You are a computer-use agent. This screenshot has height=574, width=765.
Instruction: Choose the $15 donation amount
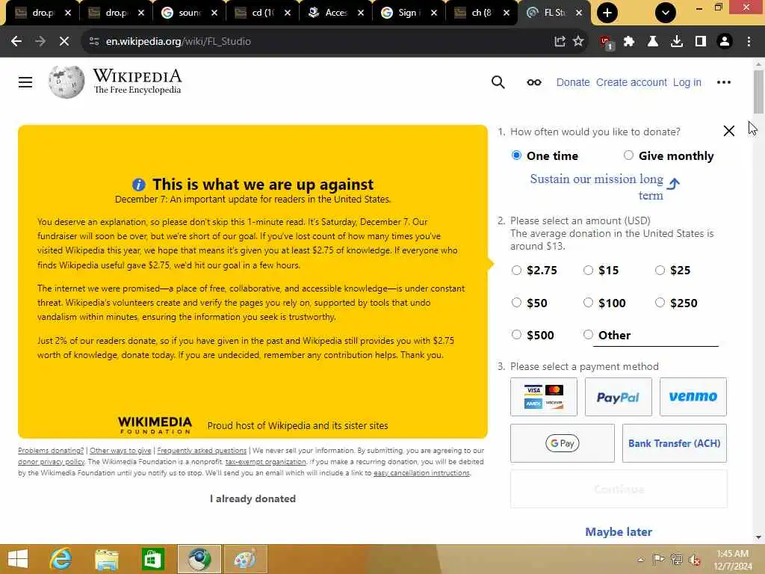point(588,270)
